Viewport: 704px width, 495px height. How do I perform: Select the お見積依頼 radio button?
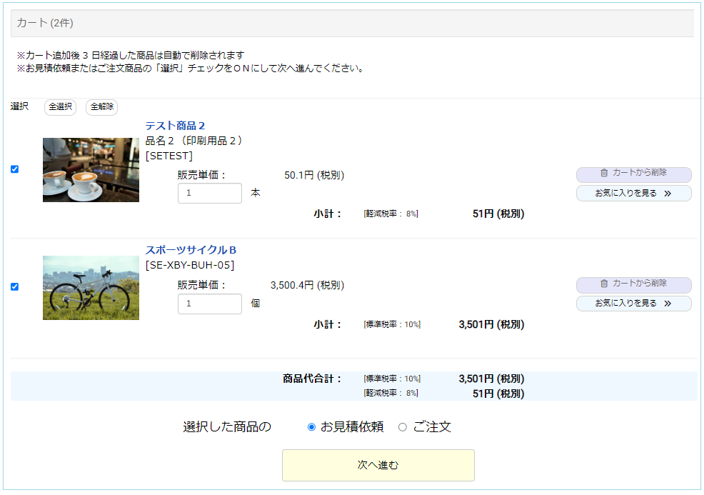311,427
